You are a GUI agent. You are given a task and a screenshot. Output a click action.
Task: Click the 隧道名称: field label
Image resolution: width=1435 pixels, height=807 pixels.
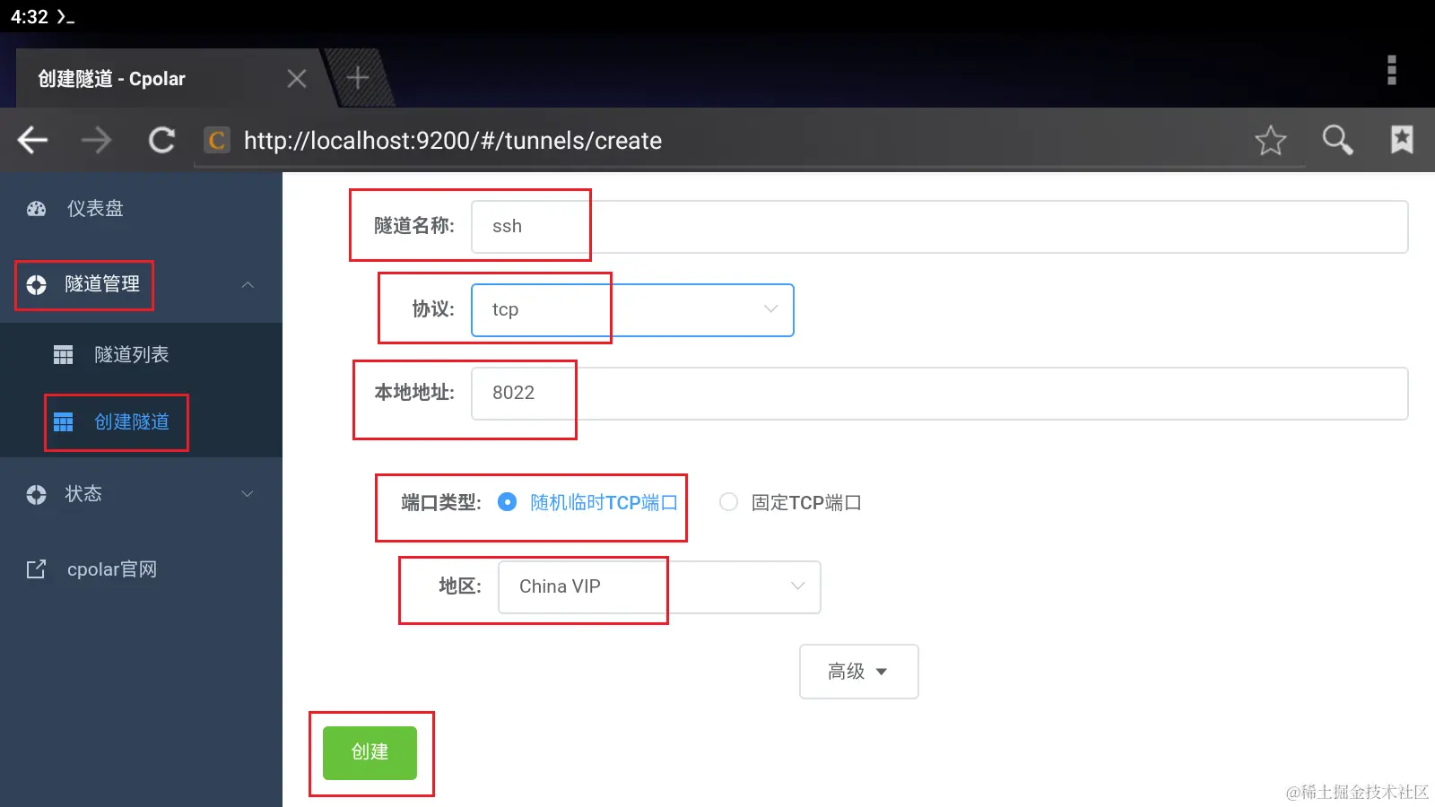click(x=414, y=226)
